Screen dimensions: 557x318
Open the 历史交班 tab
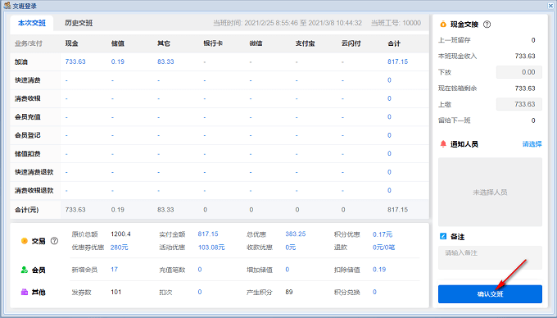pyautogui.click(x=79, y=23)
